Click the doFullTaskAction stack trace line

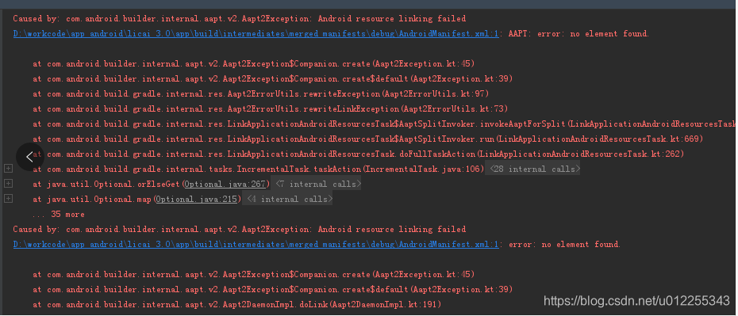point(358,154)
